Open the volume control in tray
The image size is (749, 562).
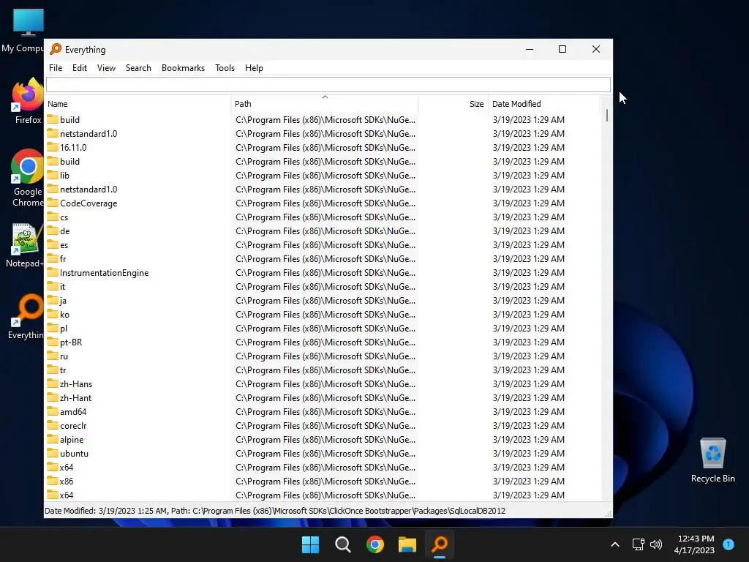656,544
